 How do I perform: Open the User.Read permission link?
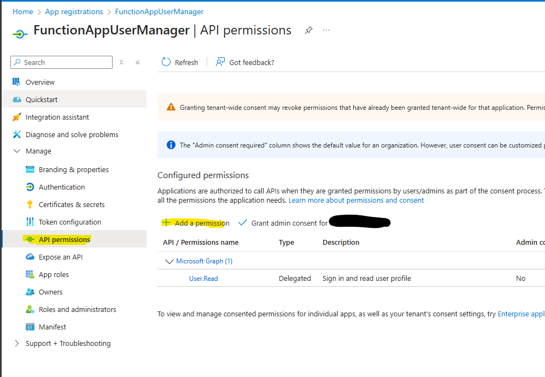203,279
